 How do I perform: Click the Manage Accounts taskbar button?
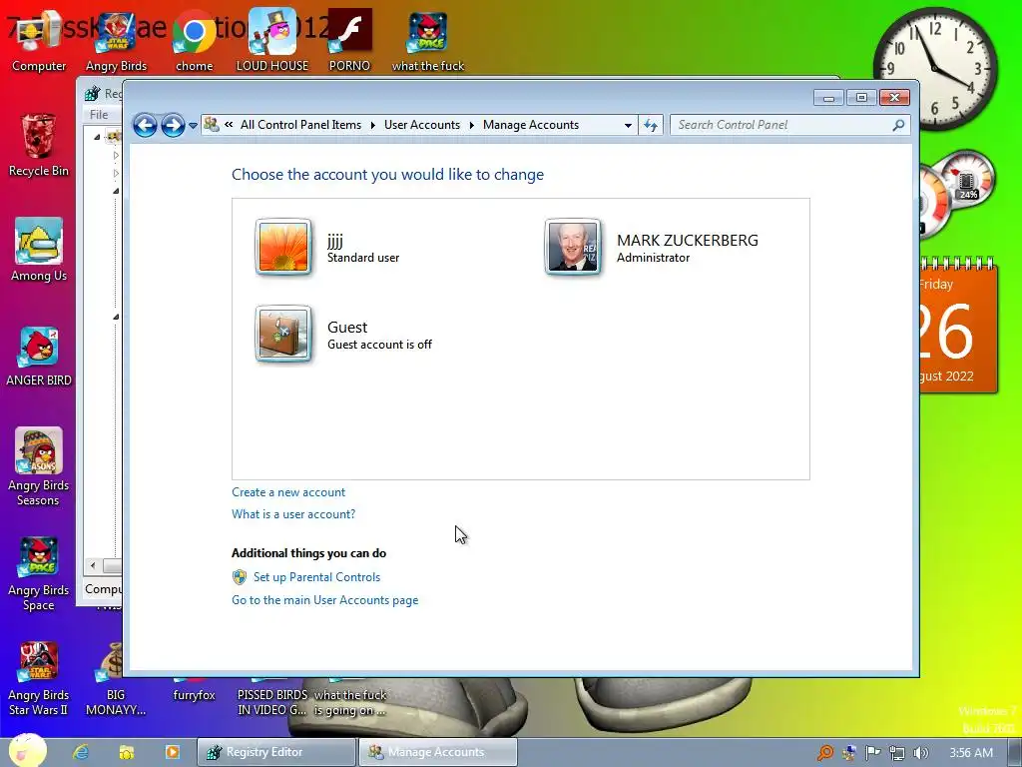438,752
